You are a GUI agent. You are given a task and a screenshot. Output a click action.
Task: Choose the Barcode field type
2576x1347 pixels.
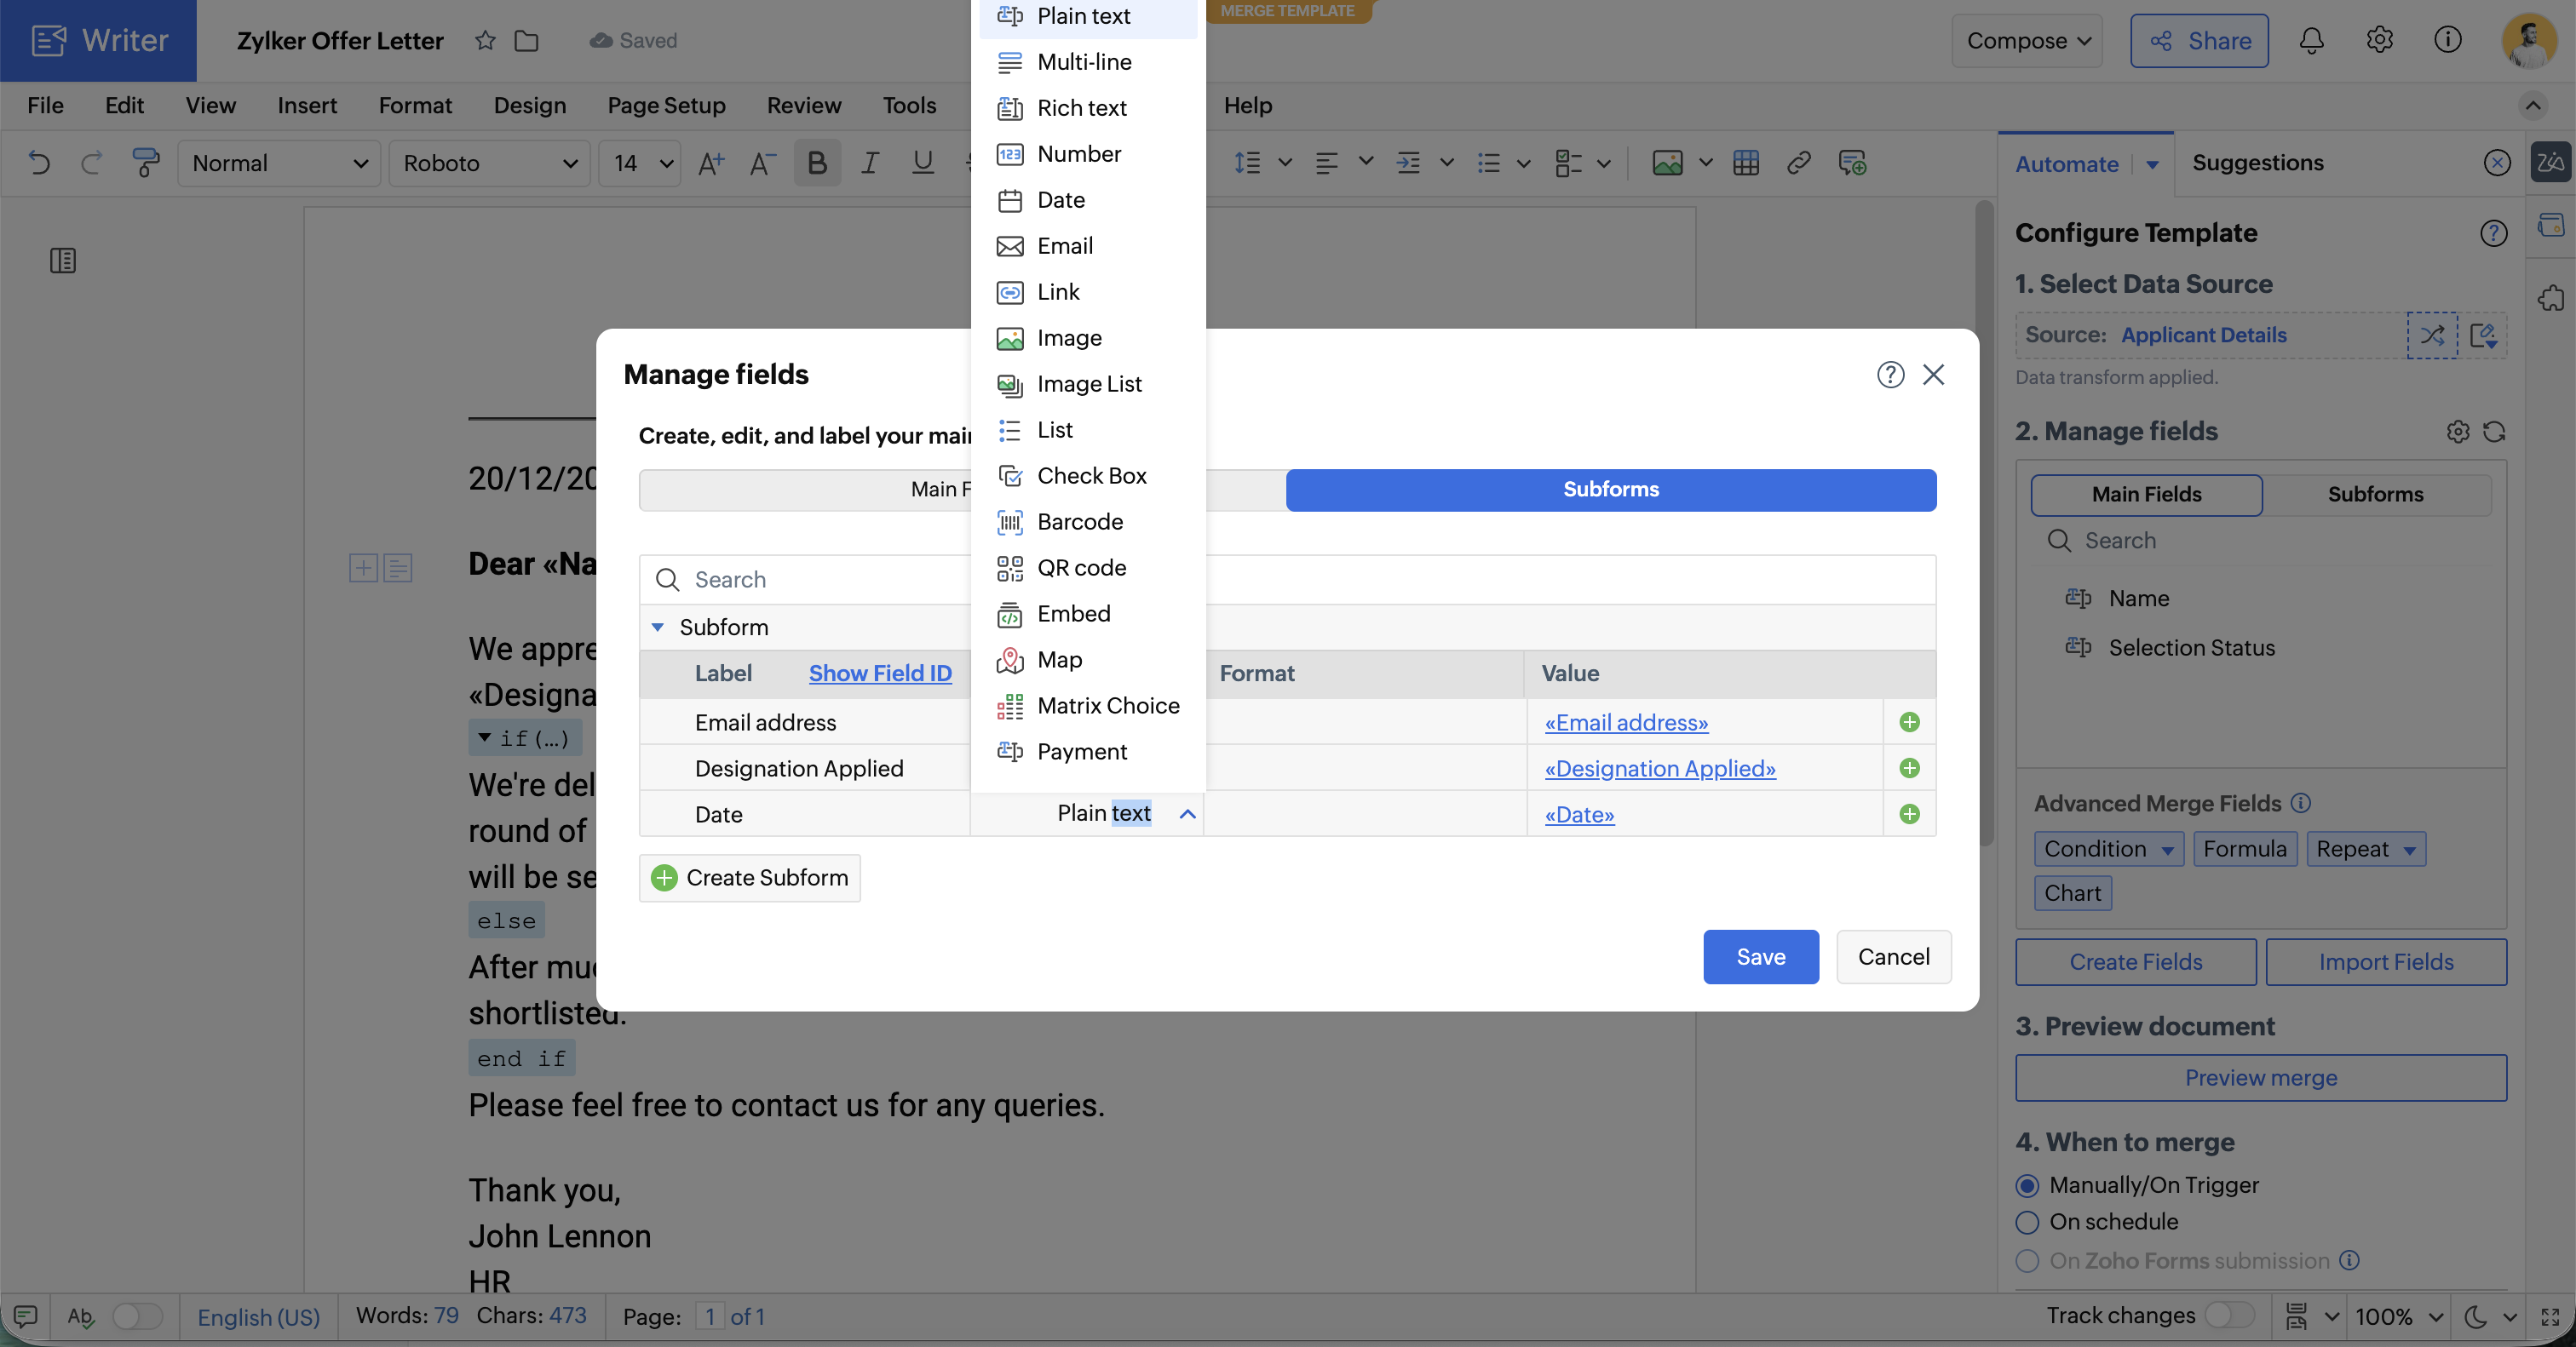[1079, 522]
